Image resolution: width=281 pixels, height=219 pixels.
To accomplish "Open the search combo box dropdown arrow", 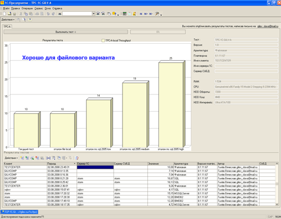I will tap(94, 13).
